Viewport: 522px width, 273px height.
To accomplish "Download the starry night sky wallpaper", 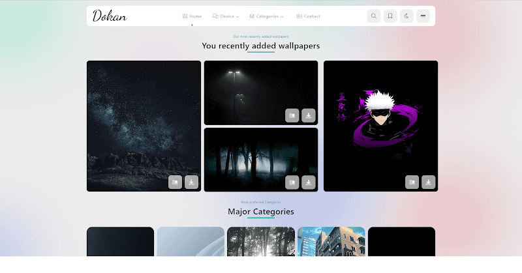I will [191, 182].
